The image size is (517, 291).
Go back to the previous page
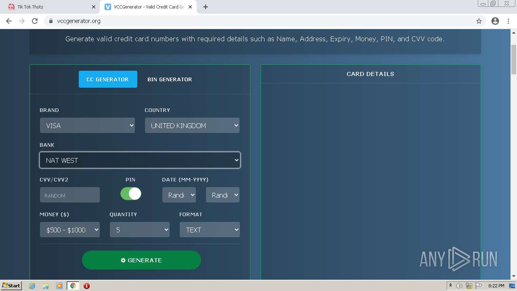point(9,21)
